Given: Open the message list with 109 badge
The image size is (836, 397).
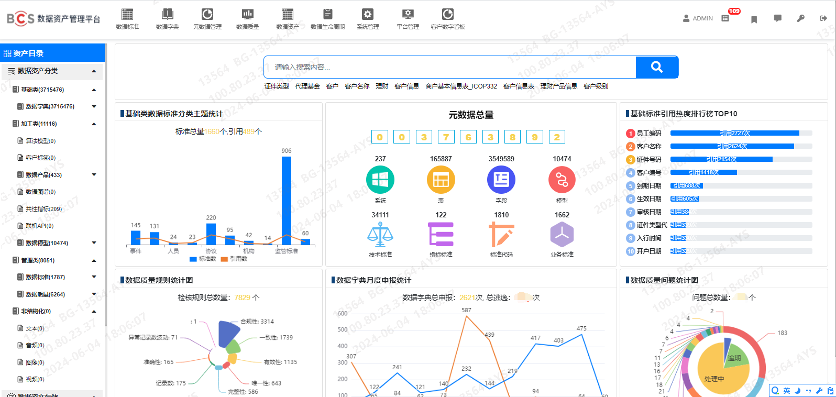Looking at the screenshot, I should [725, 18].
